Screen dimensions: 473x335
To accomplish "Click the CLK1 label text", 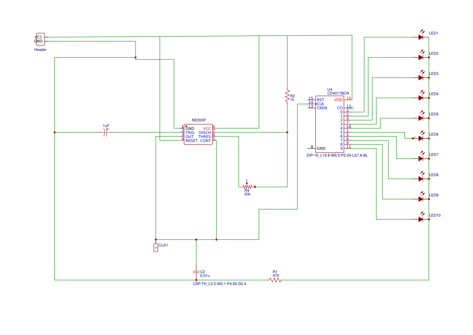I will point(163,245).
